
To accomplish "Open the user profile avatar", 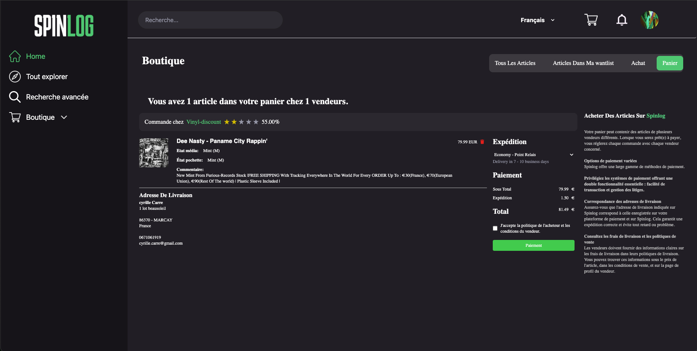I will 650,20.
